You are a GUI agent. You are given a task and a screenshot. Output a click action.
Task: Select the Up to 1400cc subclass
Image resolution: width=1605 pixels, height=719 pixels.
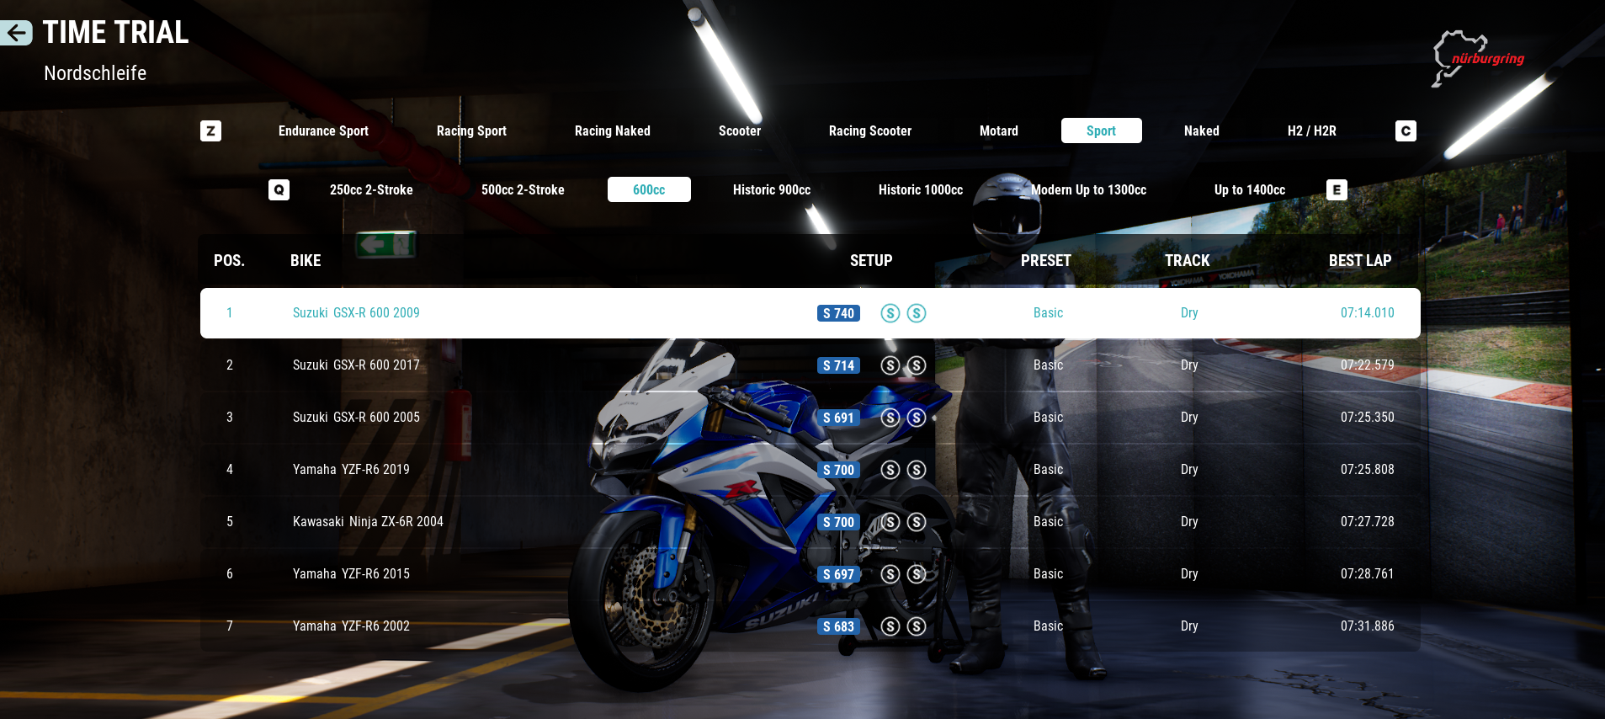1250,189
